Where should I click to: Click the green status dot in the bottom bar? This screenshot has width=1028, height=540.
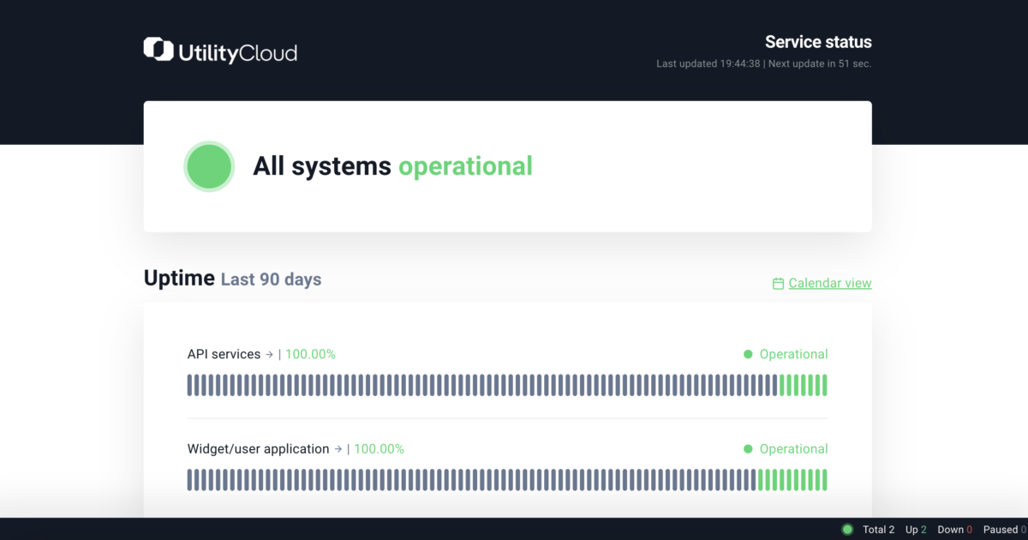point(846,529)
